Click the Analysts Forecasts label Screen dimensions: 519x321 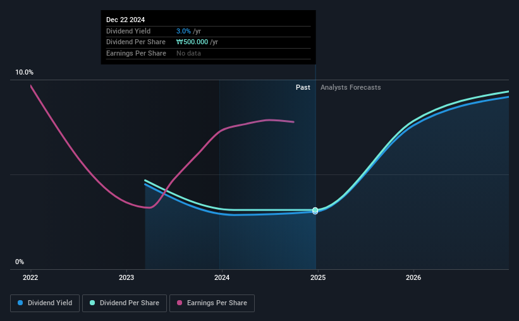[350, 87]
